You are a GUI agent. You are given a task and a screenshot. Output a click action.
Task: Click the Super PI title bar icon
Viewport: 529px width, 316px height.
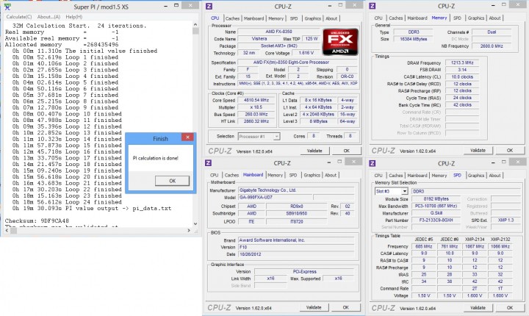click(x=7, y=5)
